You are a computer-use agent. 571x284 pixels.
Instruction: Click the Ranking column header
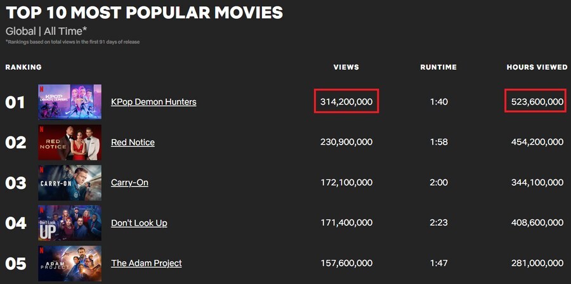pyautogui.click(x=23, y=67)
